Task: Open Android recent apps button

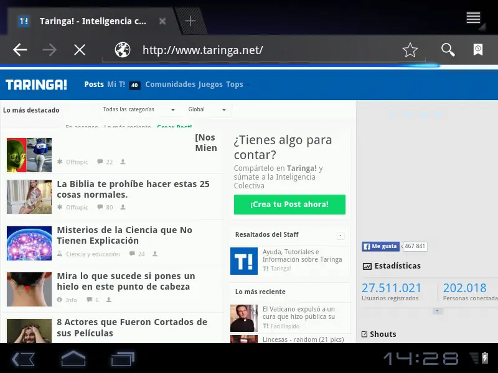Action: pyautogui.click(x=123, y=359)
